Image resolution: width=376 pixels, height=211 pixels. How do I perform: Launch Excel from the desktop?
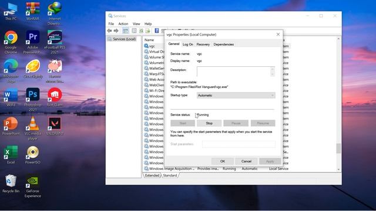tap(11, 155)
